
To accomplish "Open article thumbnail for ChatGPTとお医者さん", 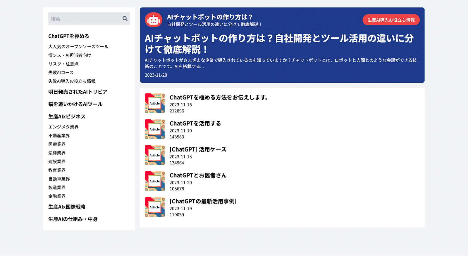I will click(155, 181).
